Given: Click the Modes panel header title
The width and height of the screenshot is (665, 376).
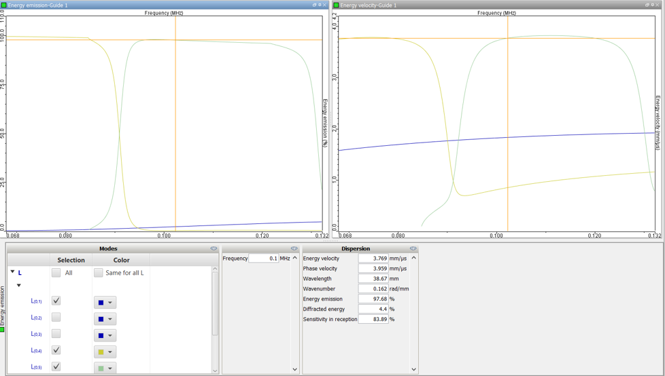Looking at the screenshot, I should [x=108, y=248].
